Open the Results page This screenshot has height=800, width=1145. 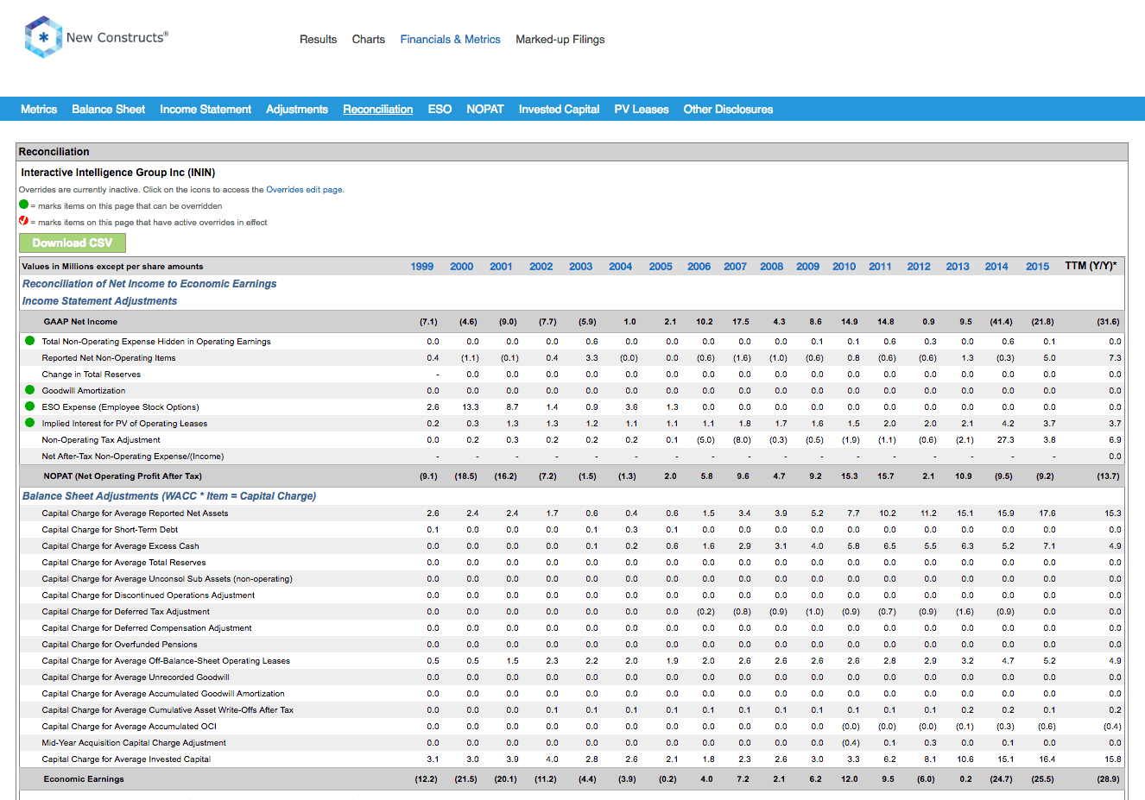[x=318, y=40]
